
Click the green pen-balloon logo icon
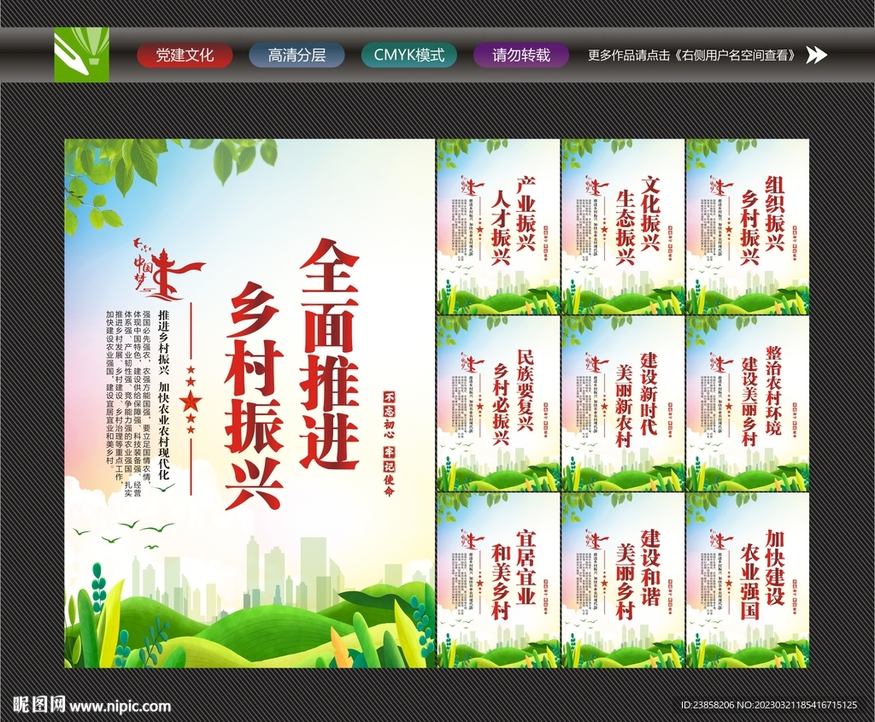point(81,55)
